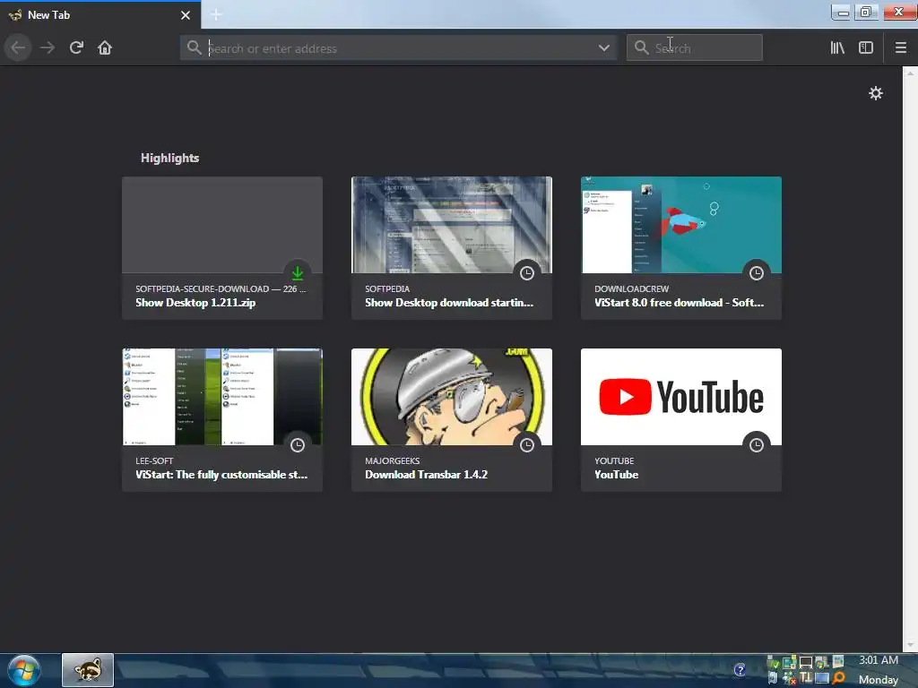Open ViStart 8.0 free download link
The image size is (918, 688).
[x=680, y=303]
